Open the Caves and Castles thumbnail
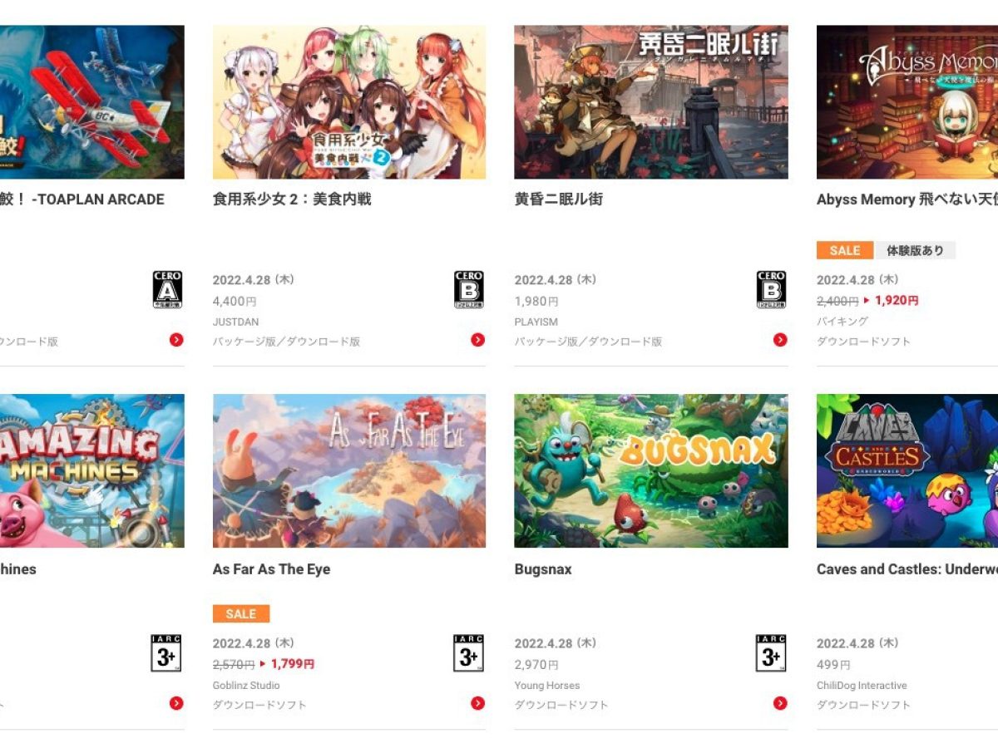This screenshot has width=998, height=748. 907,470
